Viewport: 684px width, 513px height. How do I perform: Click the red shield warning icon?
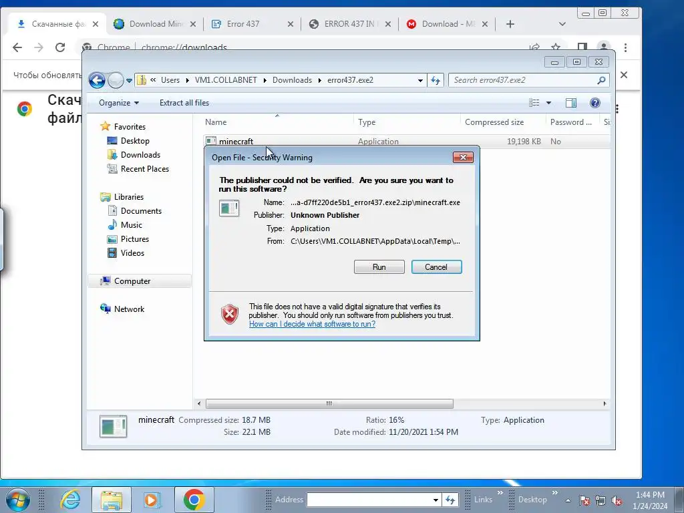[230, 314]
